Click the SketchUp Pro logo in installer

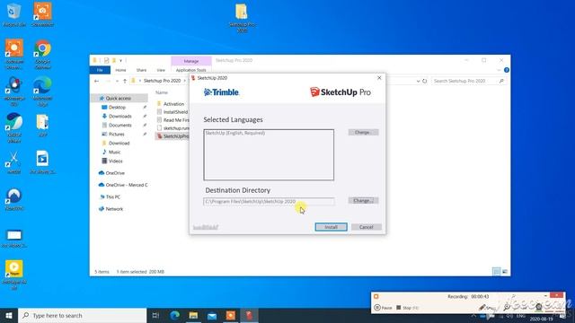point(340,92)
